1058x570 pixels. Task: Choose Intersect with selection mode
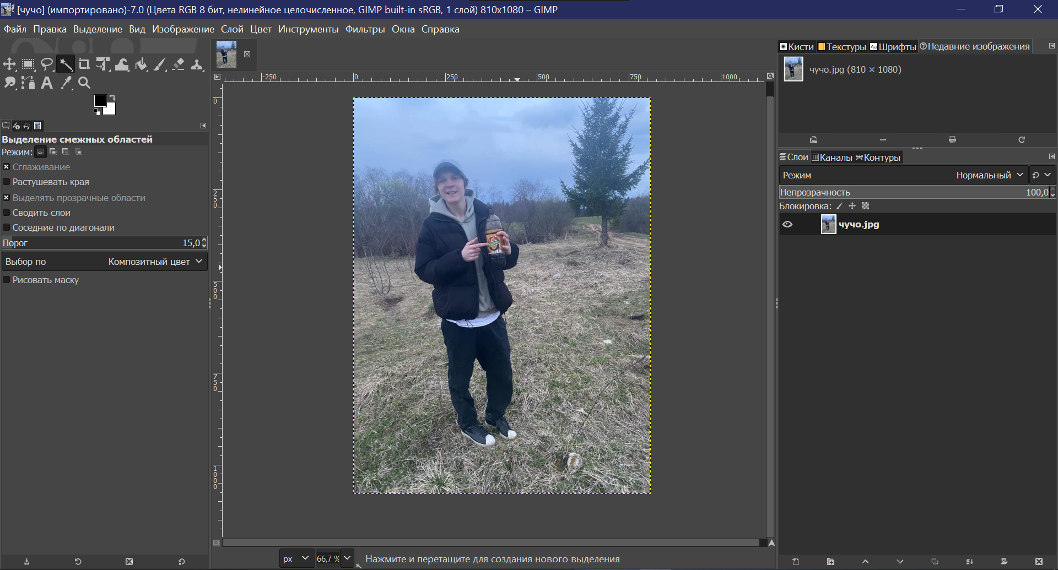(78, 151)
